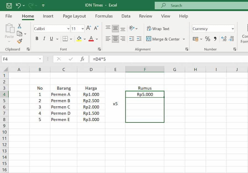Viewport: 248px width, 173px height.
Task: Open the Merge & Center dropdown arrow
Action: pyautogui.click(x=184, y=39)
